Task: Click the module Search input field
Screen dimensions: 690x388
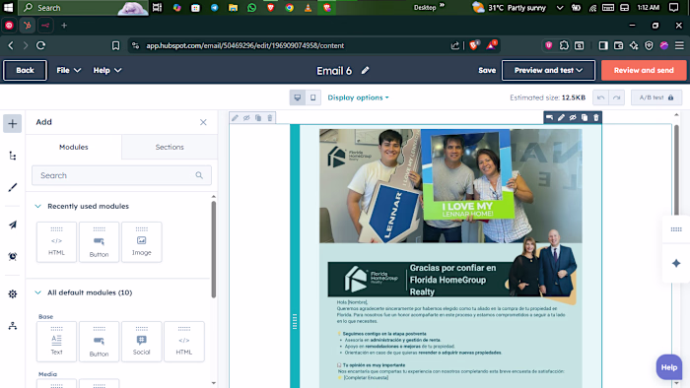Action: (121, 175)
